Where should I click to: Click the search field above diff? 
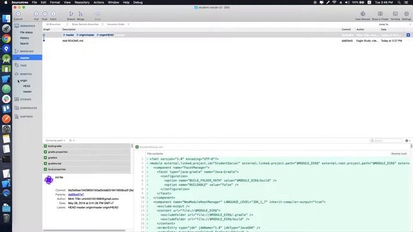click(386, 140)
